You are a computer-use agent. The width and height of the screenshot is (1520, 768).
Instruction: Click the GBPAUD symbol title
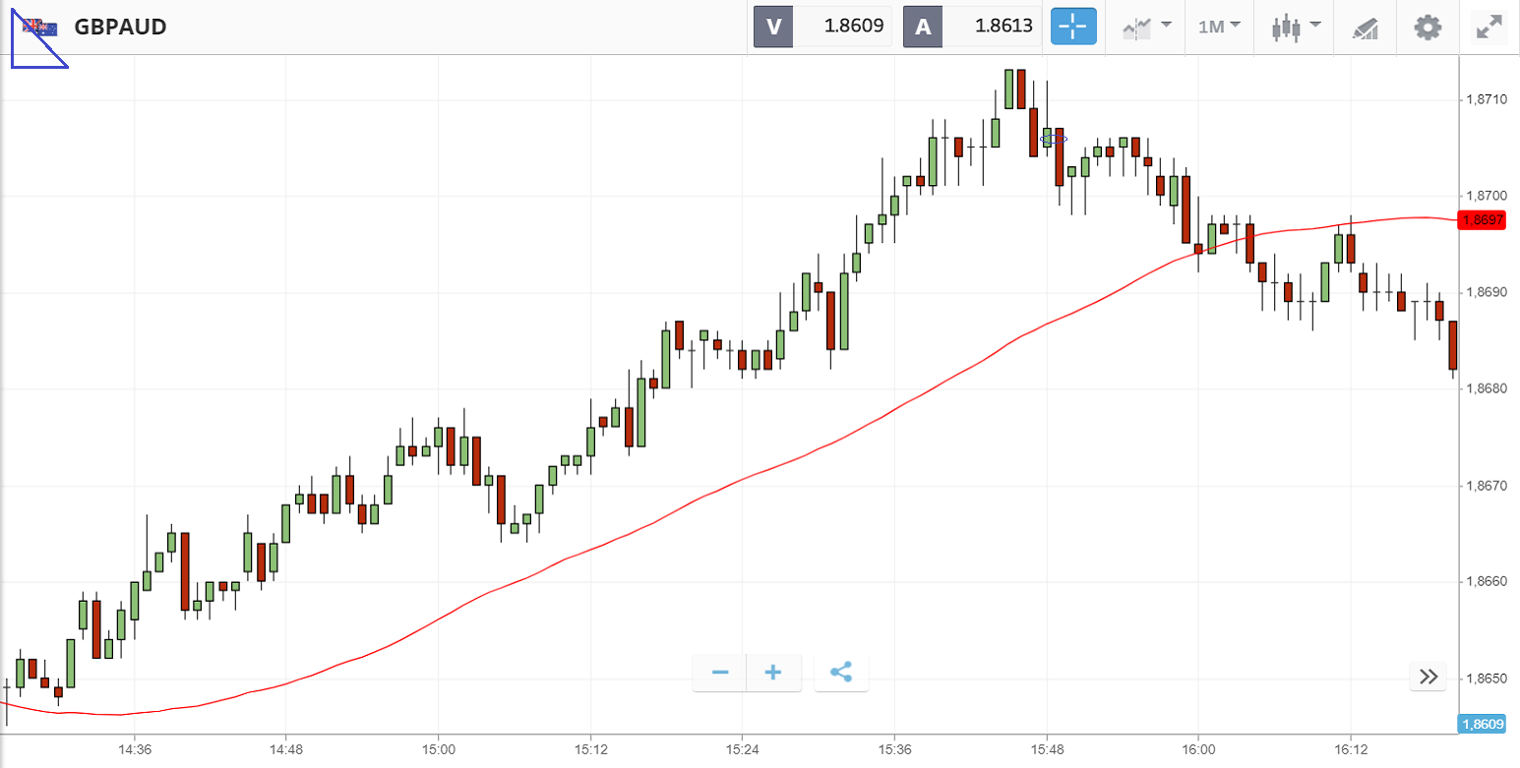pyautogui.click(x=120, y=27)
